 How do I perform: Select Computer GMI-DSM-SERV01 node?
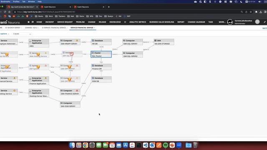tap(70, 105)
